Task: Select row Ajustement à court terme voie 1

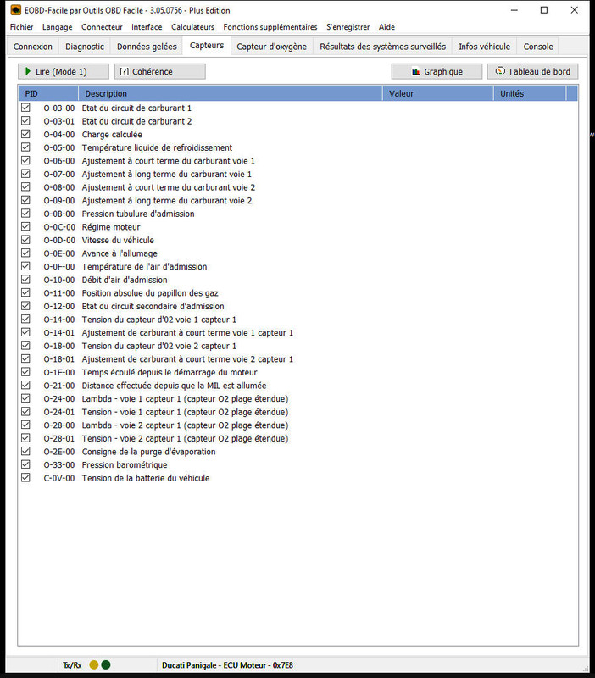Action: (x=297, y=161)
